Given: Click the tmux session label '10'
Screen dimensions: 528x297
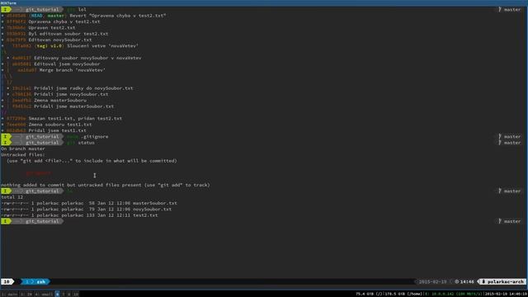Looking at the screenshot, I should [7, 281].
